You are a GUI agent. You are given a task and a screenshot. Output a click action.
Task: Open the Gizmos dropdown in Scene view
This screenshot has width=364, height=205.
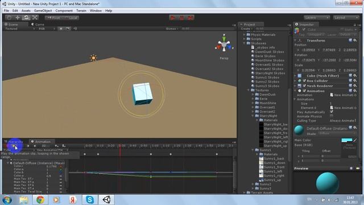click(172, 28)
